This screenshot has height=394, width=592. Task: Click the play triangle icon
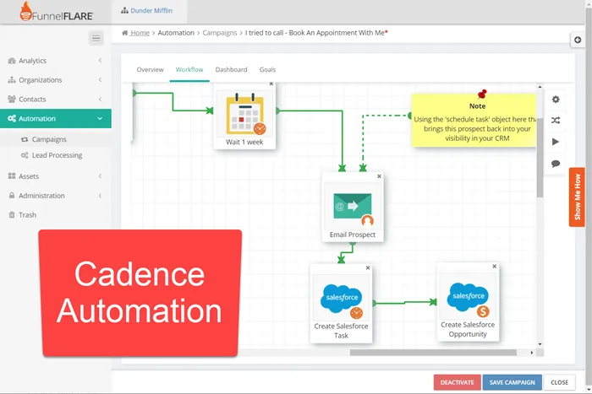(x=556, y=142)
